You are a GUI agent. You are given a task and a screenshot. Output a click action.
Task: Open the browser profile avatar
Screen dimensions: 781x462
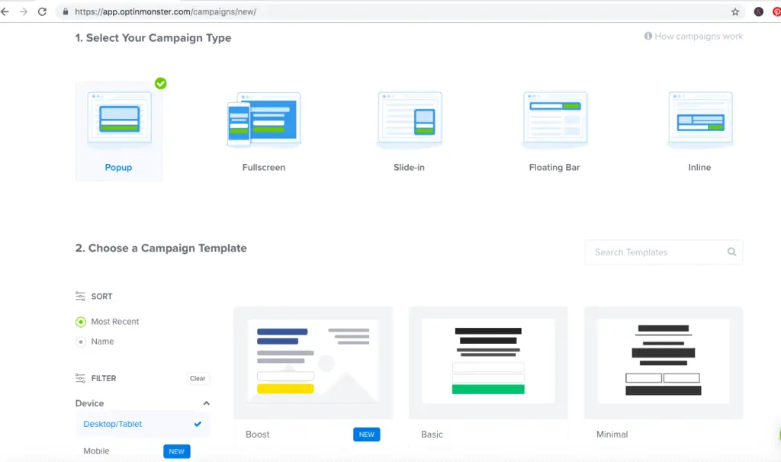[x=759, y=12]
